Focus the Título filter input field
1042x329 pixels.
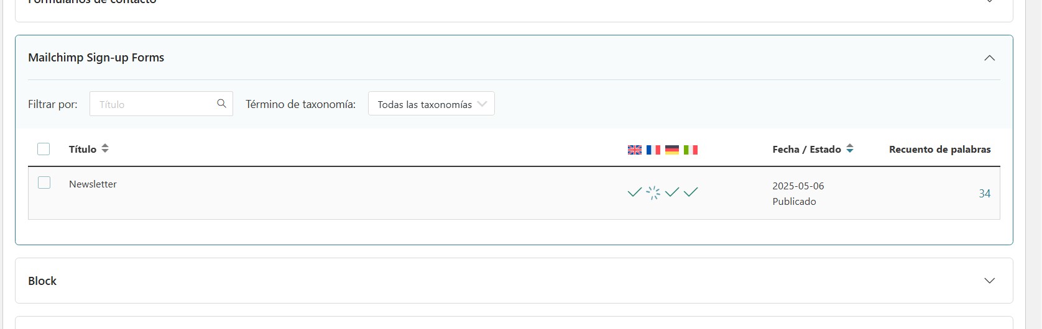point(152,104)
